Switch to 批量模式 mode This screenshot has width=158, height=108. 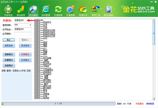(9, 60)
